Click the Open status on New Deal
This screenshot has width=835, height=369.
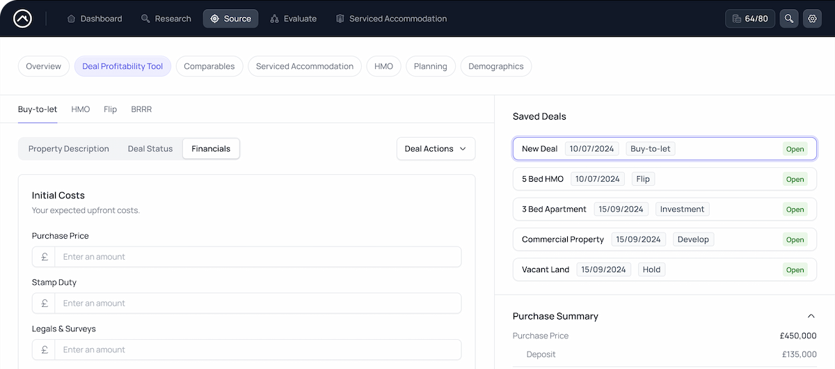coord(795,149)
